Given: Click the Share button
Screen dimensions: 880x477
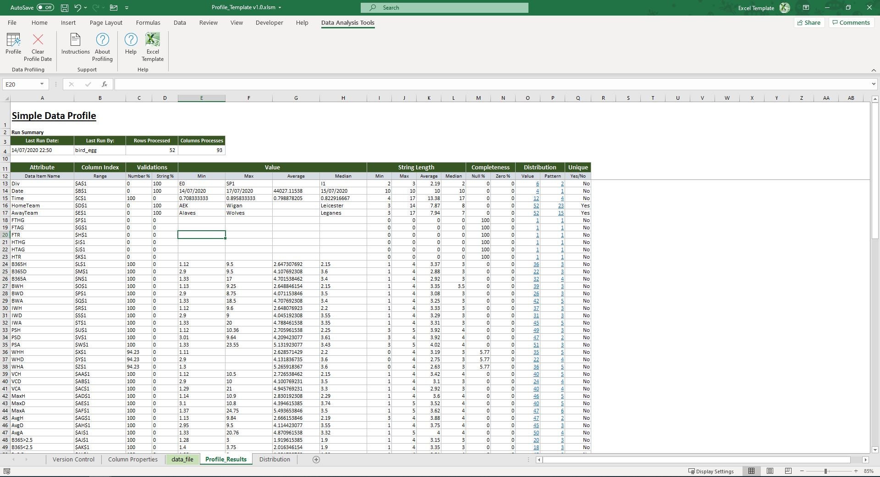Looking at the screenshot, I should [808, 22].
